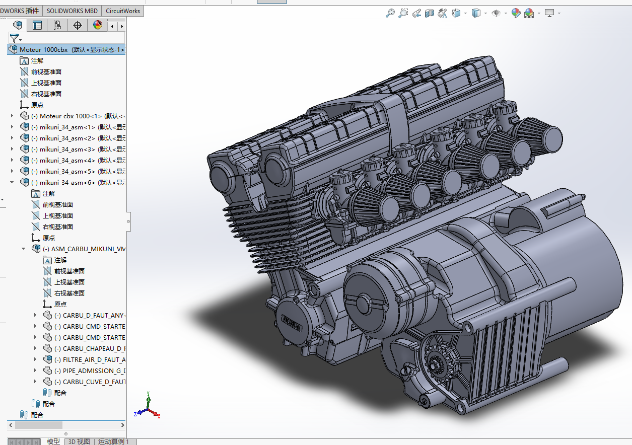Click the feature tree horizontal scrollbar
The width and height of the screenshot is (632, 445).
tap(66, 425)
